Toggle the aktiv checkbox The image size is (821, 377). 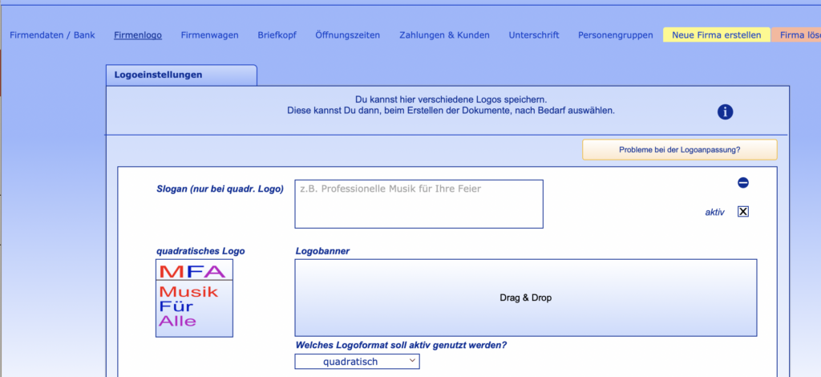click(743, 212)
